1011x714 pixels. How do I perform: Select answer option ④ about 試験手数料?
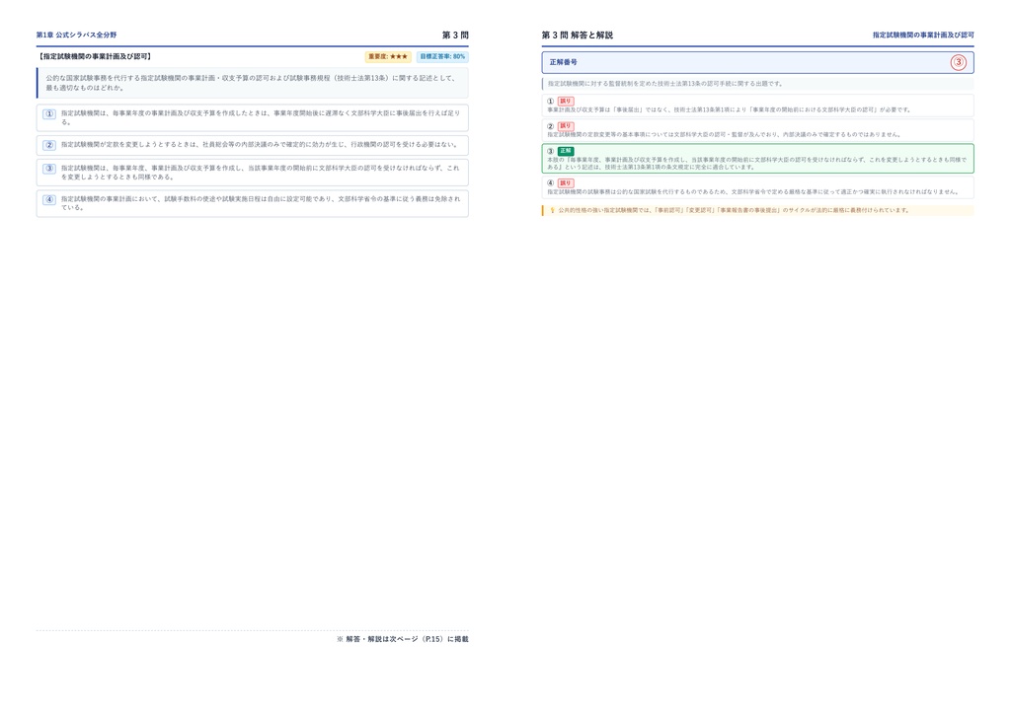pos(252,203)
